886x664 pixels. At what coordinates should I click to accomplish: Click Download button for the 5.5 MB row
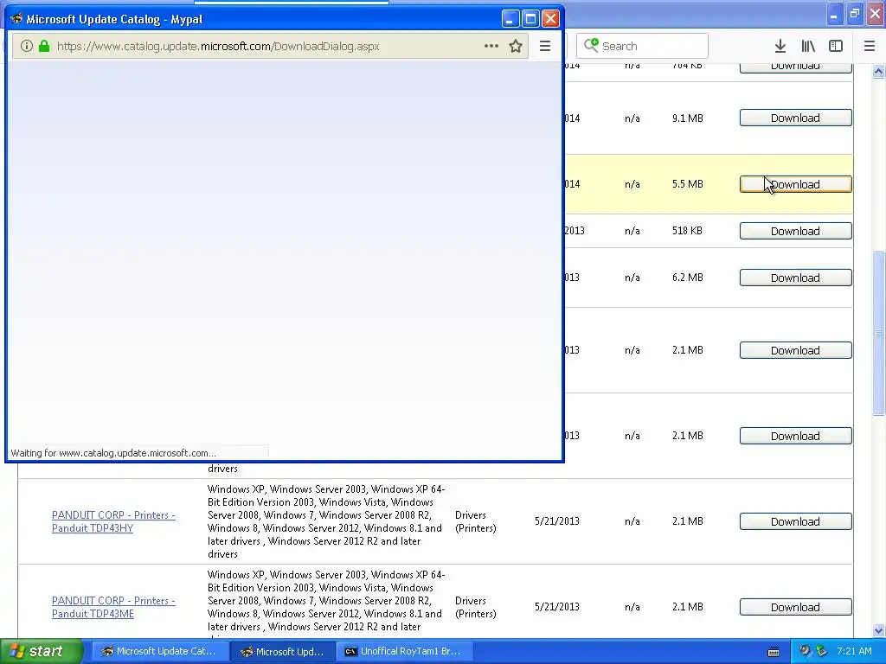pos(796,185)
